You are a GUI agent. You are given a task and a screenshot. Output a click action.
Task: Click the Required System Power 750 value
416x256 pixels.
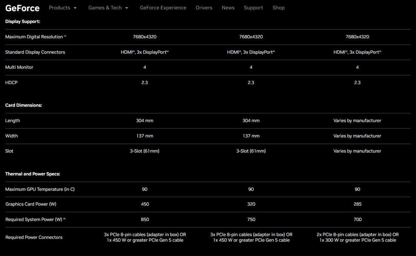click(x=251, y=220)
